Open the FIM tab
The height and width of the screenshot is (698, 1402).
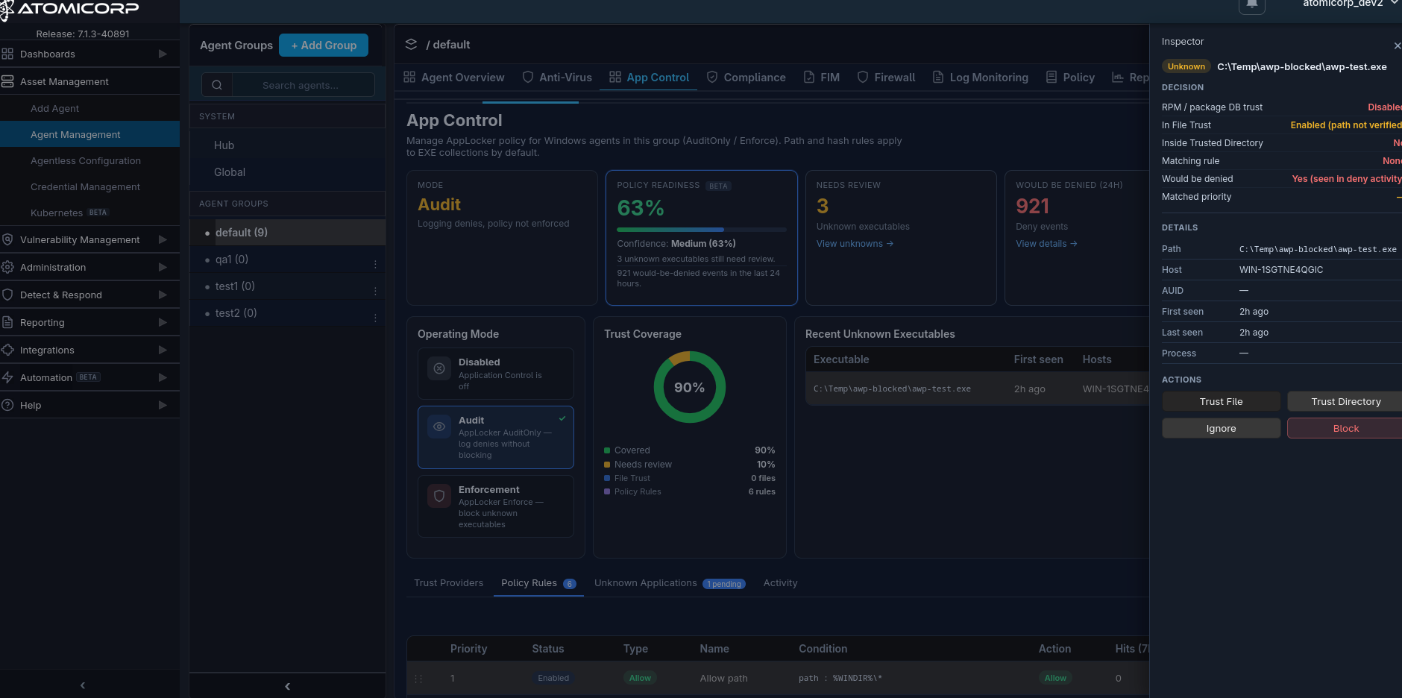822,78
